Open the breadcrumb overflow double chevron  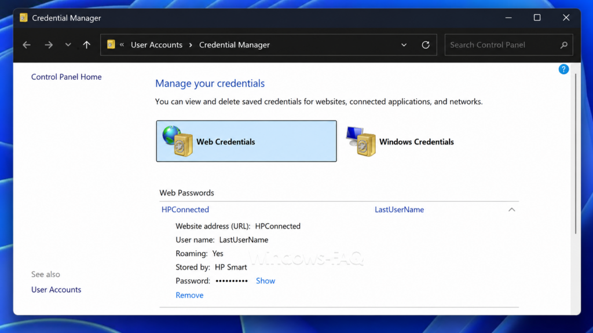tap(122, 45)
